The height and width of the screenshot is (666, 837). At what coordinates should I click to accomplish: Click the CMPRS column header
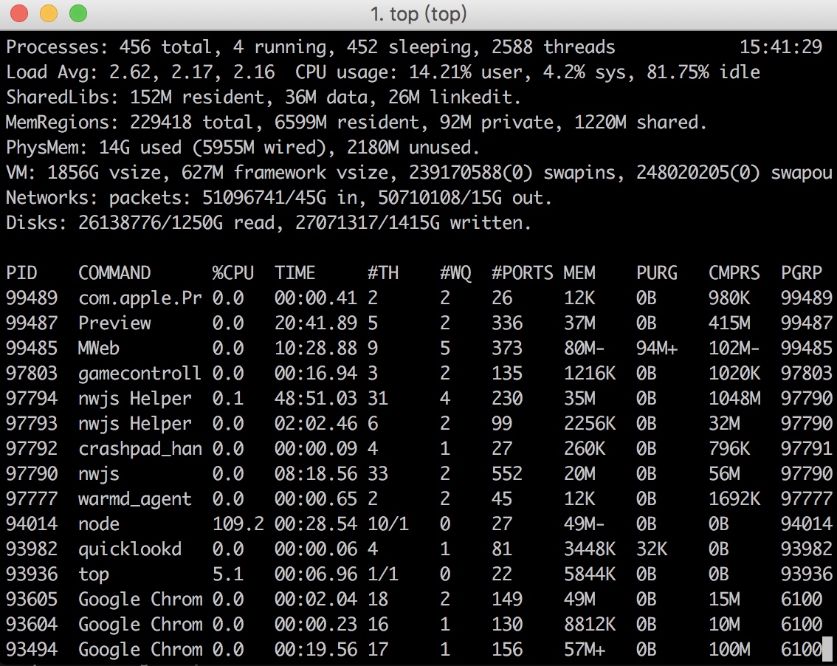[x=734, y=273]
